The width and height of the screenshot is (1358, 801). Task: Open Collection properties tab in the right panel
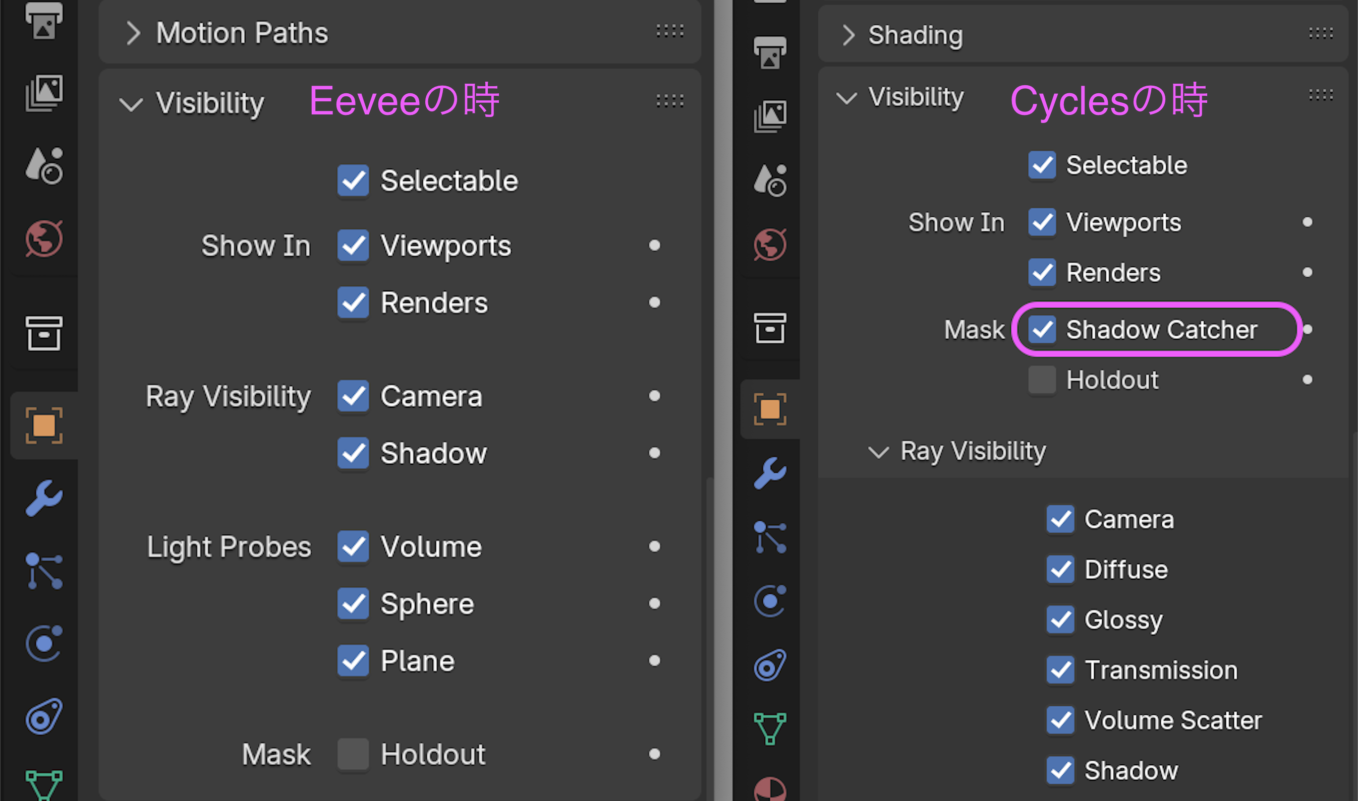pos(770,328)
